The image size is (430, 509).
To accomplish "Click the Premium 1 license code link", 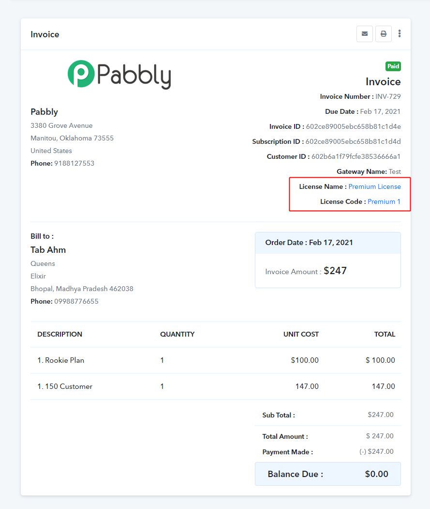I will (384, 201).
